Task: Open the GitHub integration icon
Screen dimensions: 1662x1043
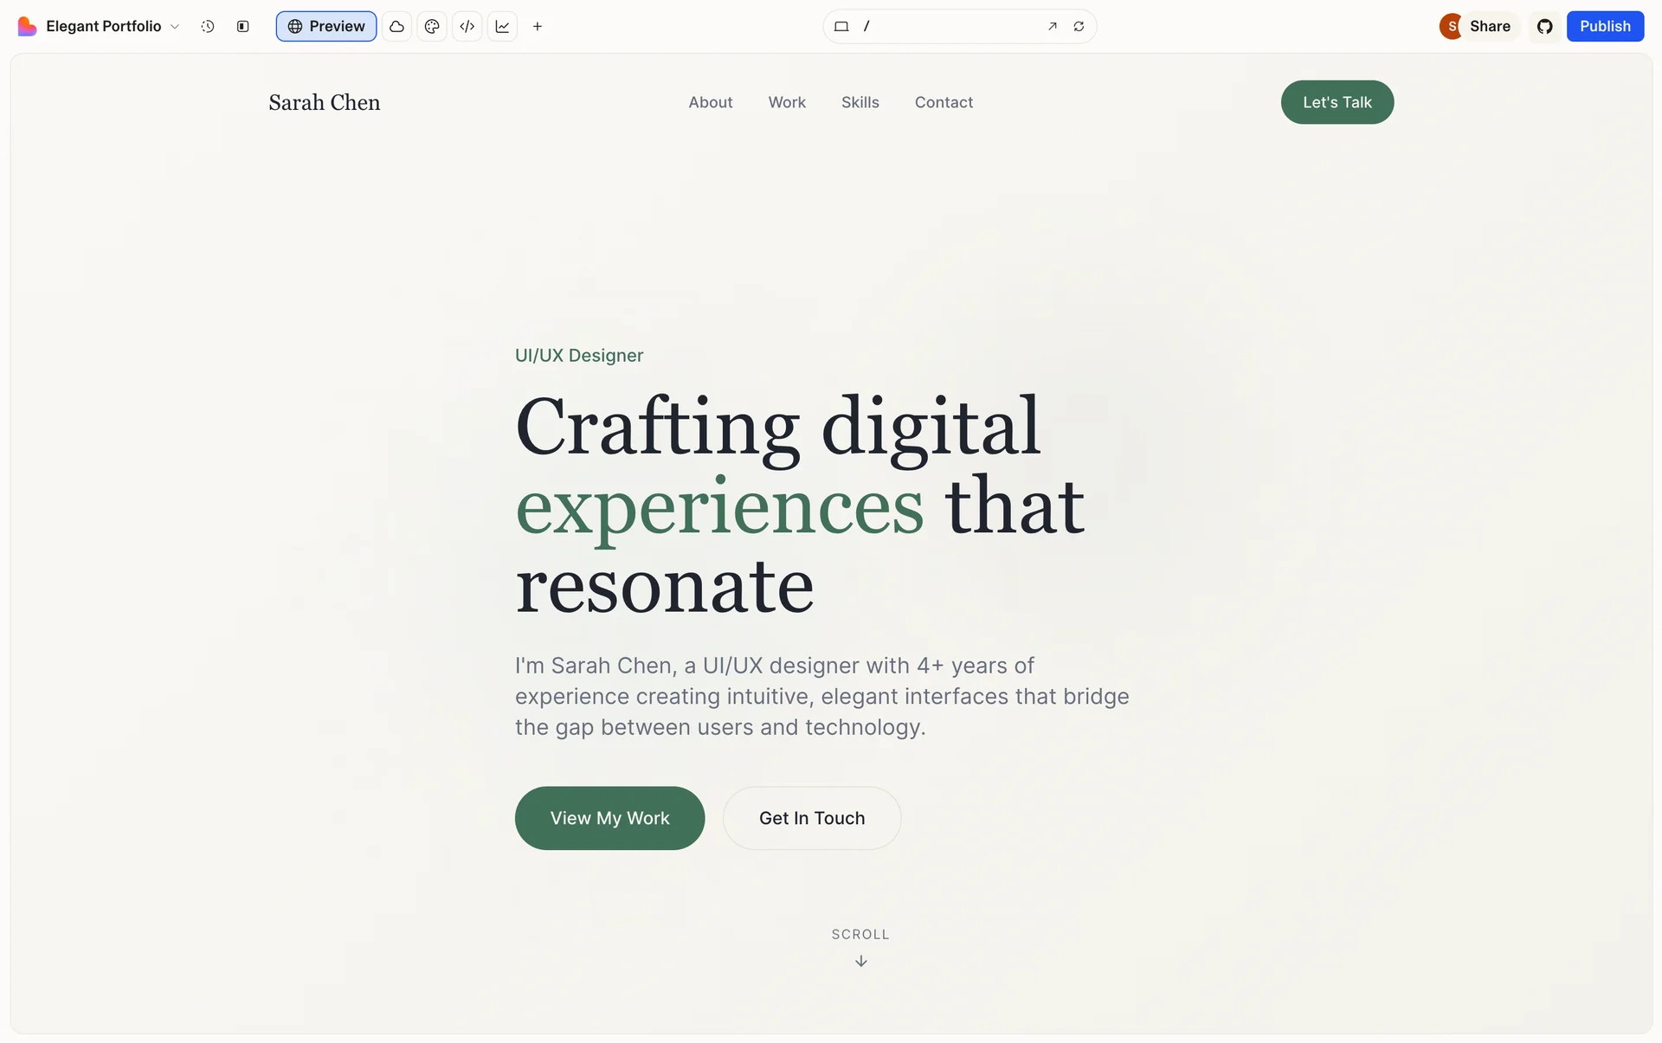Action: pos(1544,27)
